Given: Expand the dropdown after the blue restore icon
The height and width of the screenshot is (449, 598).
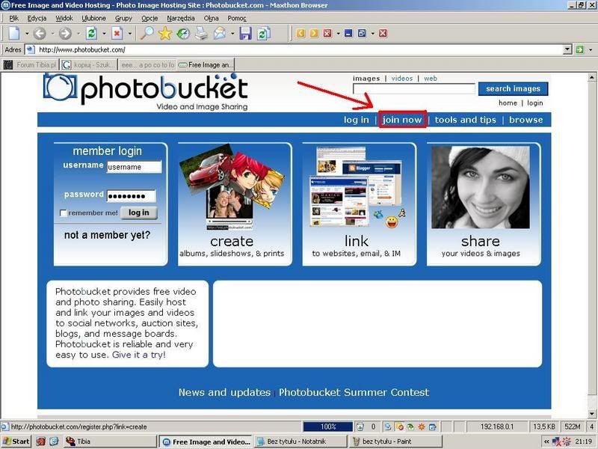Looking at the screenshot, I should tap(372, 34).
